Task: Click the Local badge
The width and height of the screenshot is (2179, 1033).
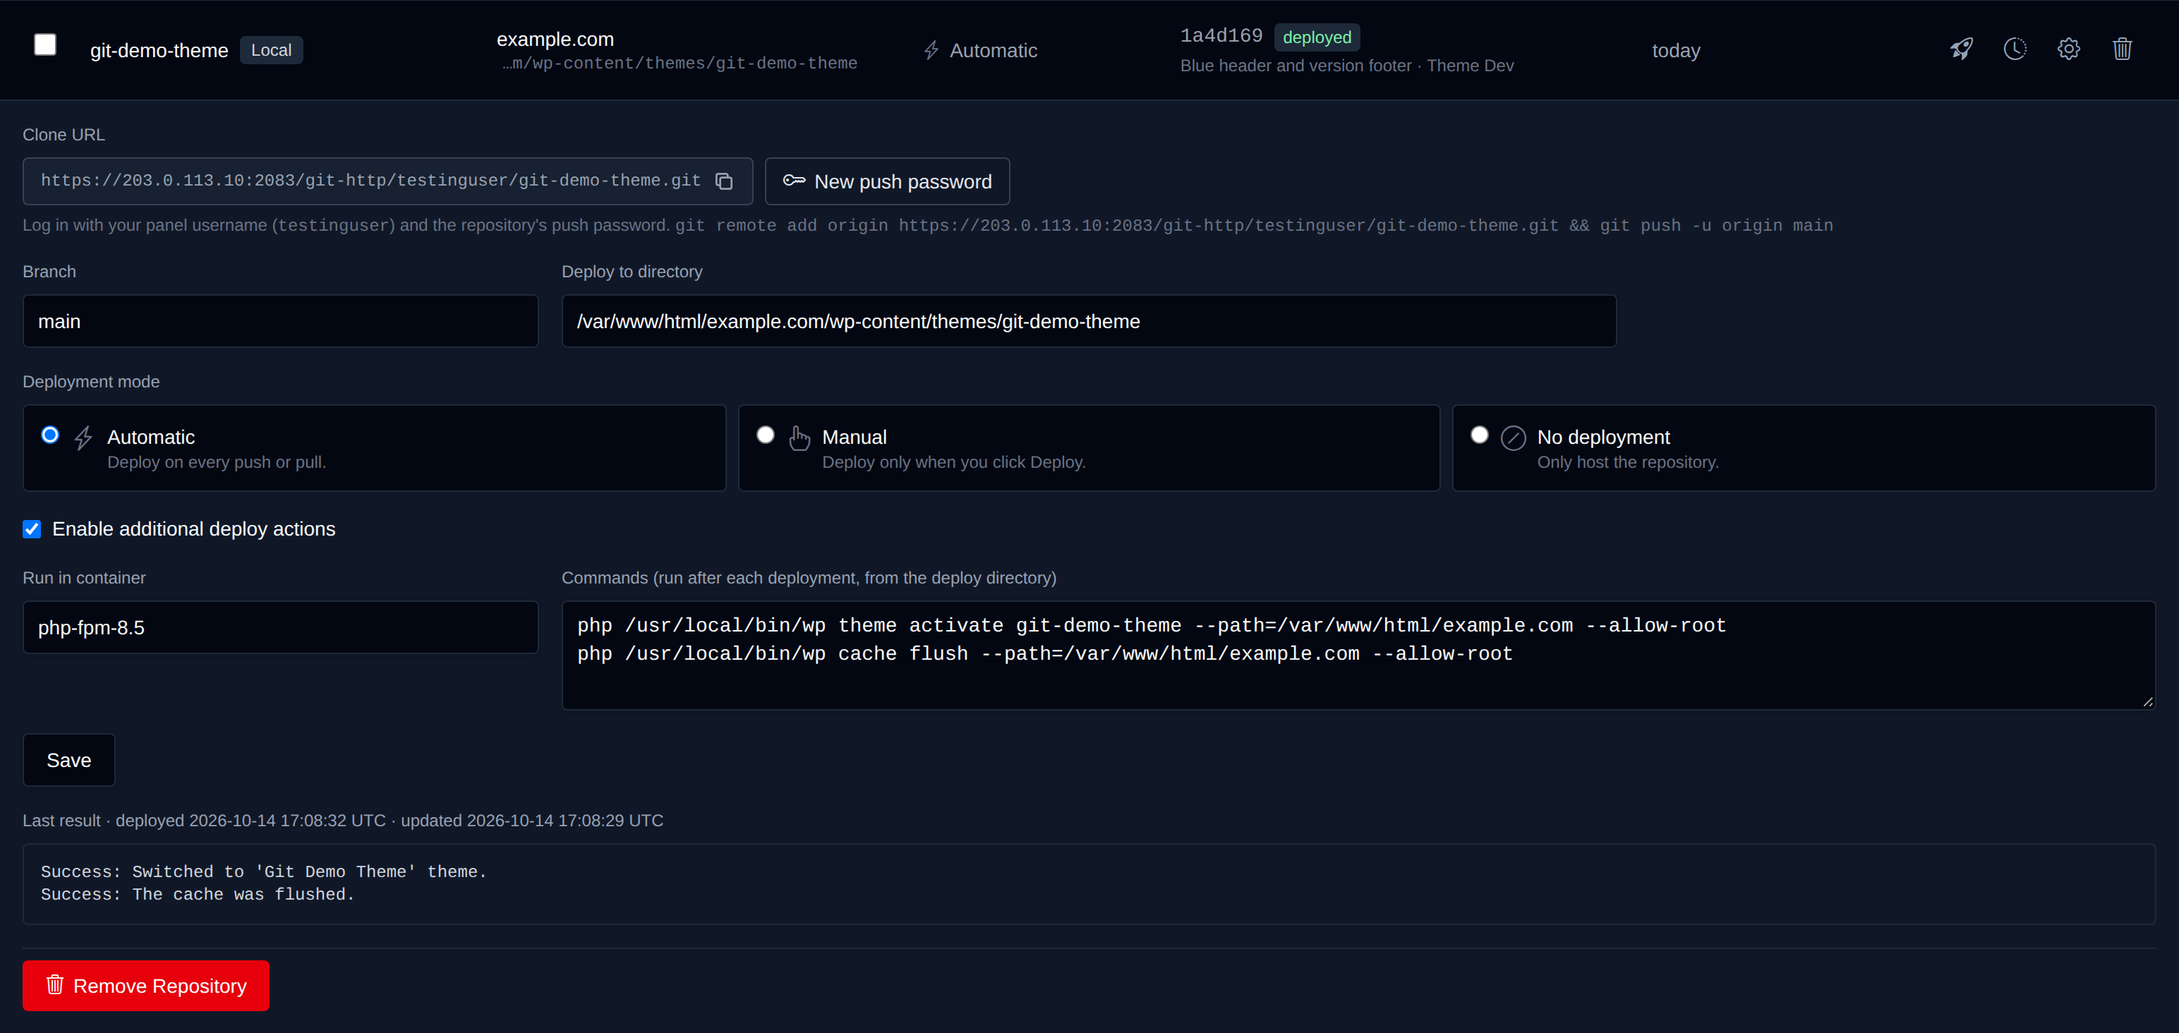Action: pos(271,50)
